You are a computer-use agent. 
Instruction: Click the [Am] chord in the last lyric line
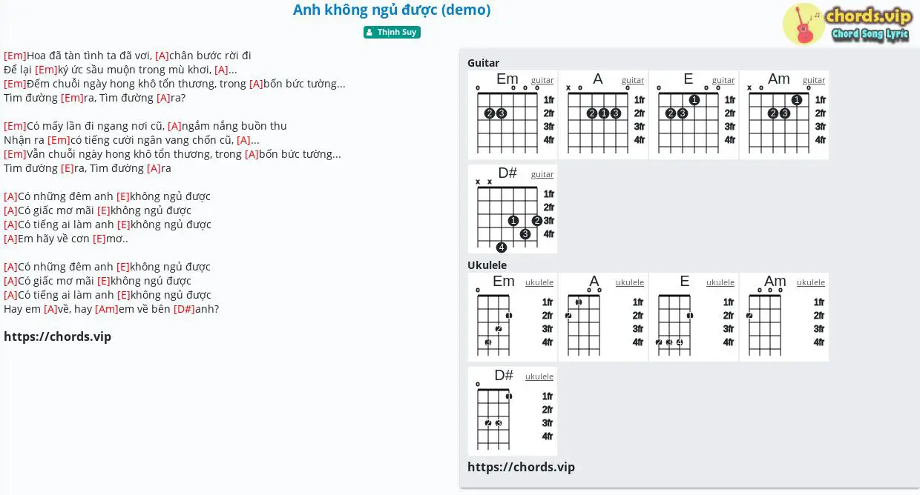click(x=107, y=309)
